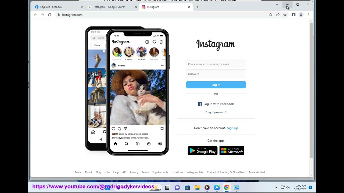
Task: Open the Chrome side panel
Action: [x=294, y=15]
